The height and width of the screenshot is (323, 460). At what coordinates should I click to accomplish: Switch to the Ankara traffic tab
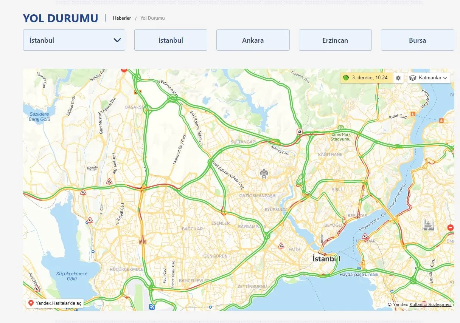[x=252, y=40]
